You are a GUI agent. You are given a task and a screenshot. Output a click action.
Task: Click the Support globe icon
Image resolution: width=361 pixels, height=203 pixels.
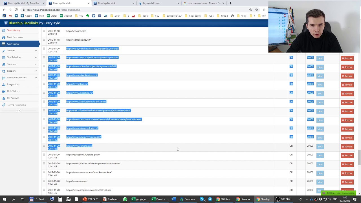[4, 71]
